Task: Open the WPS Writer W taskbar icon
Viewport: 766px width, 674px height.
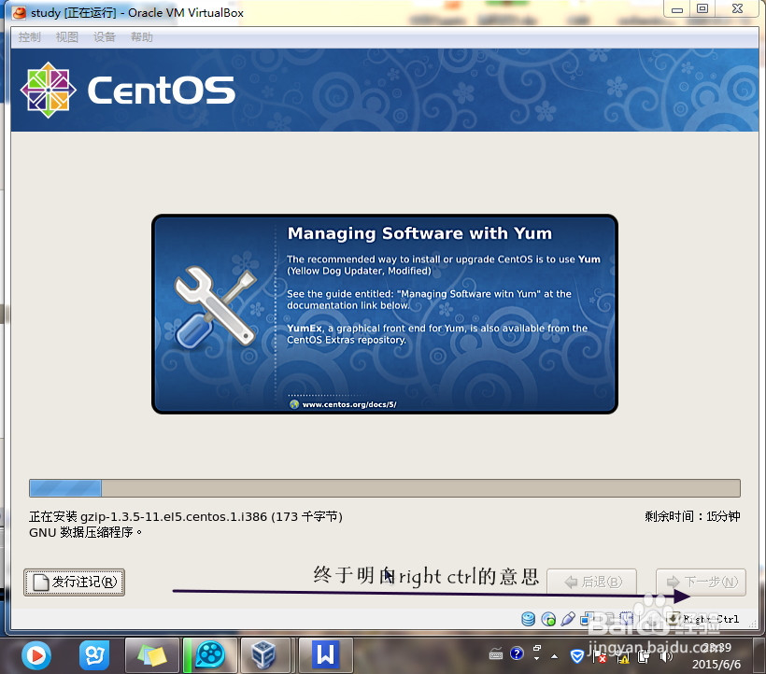Action: coord(325,655)
